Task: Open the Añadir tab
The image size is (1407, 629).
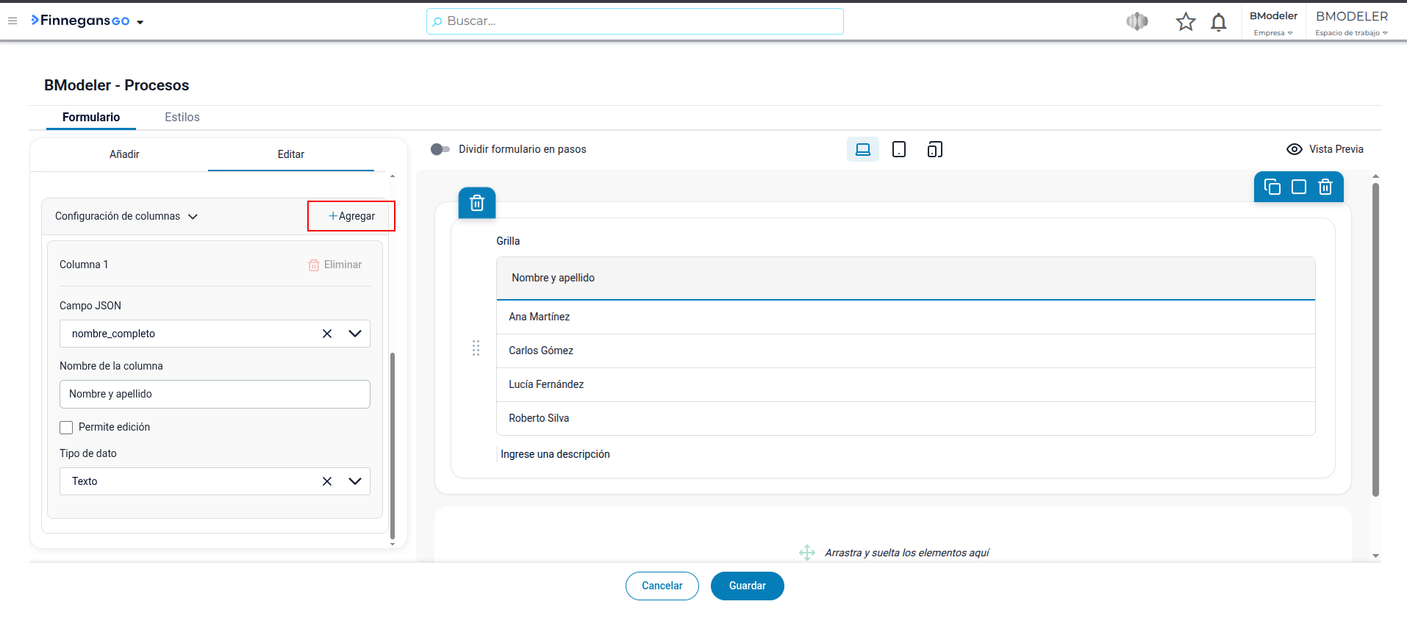Action: point(124,154)
